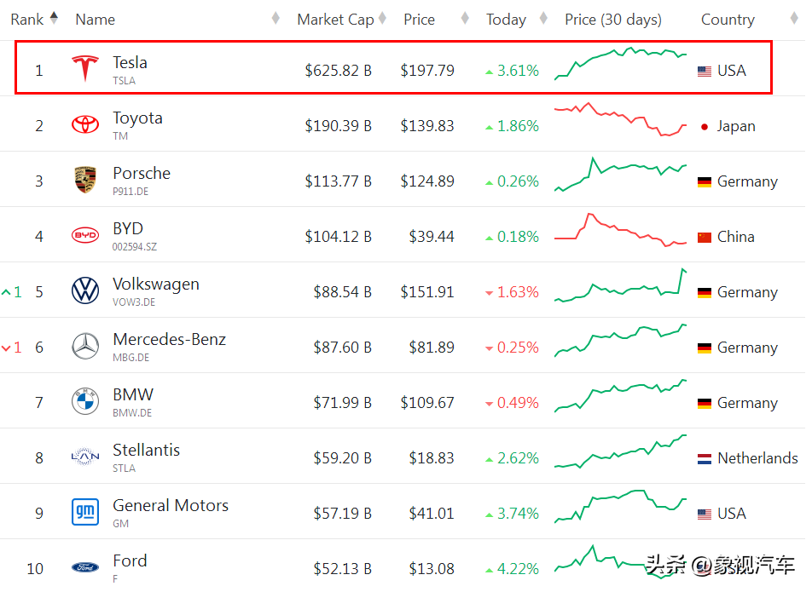Click the Japan country label
The width and height of the screenshot is (812, 592).
(736, 126)
